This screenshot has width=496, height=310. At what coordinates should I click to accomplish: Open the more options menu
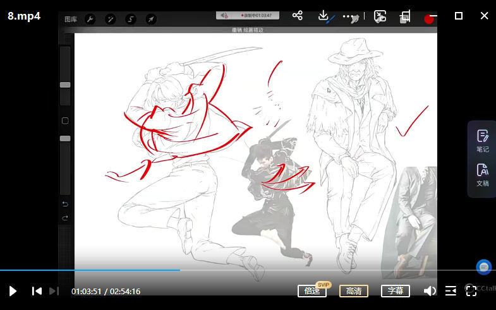348,16
